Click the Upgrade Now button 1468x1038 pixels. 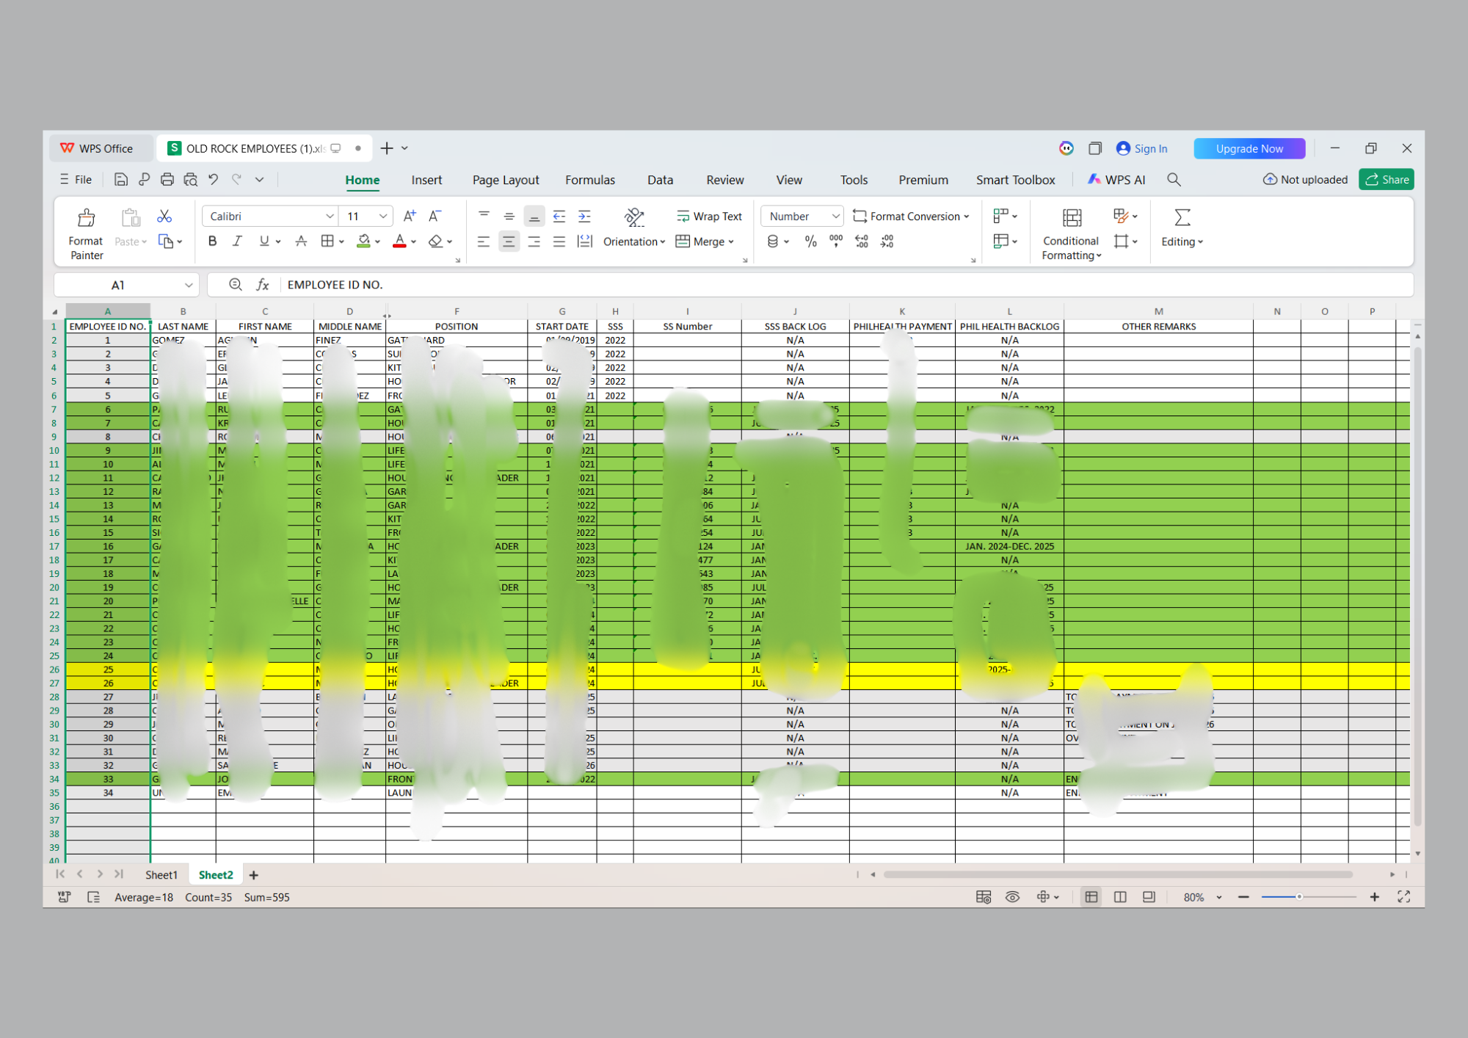pyautogui.click(x=1249, y=148)
